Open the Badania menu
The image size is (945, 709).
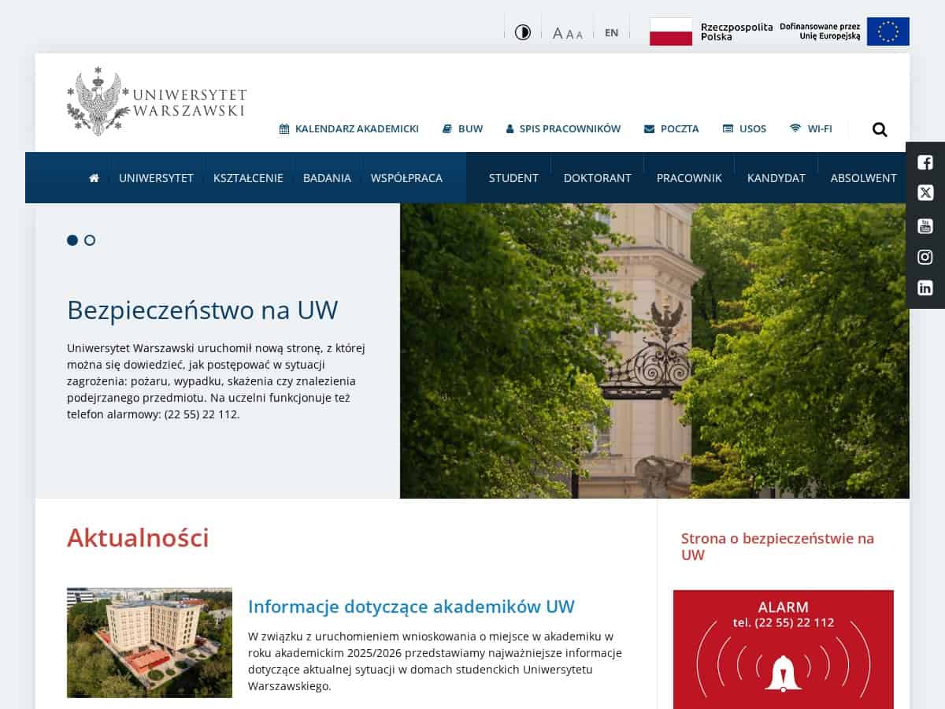point(327,178)
